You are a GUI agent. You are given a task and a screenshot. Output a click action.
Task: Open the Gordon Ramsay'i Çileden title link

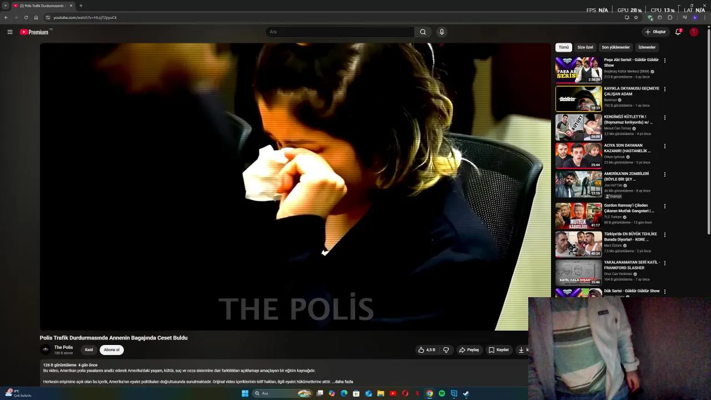(x=629, y=208)
